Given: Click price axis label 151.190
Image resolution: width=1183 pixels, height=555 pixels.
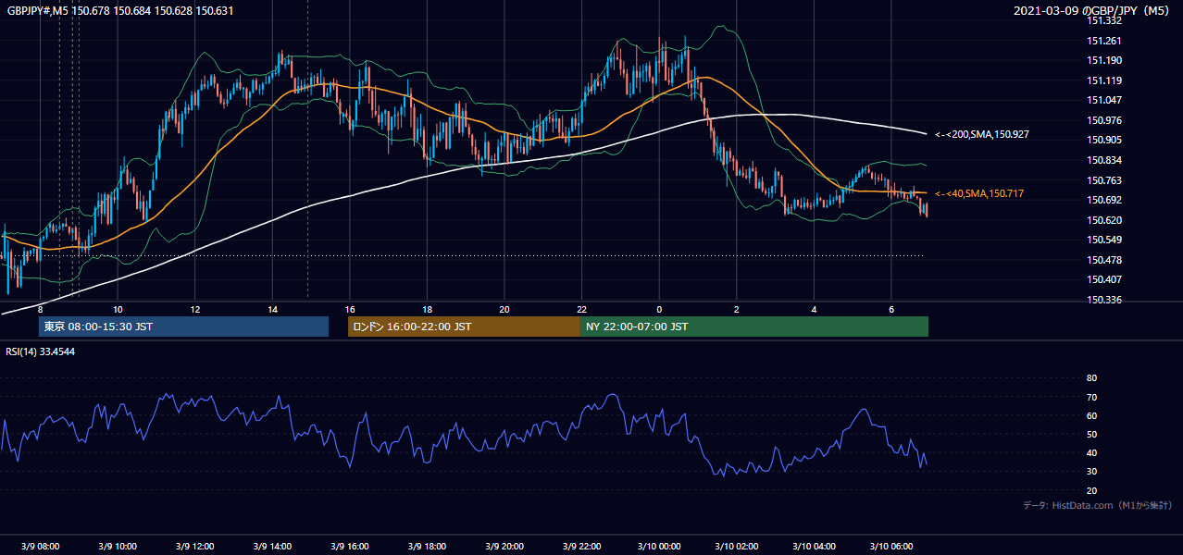Looking at the screenshot, I should click(1104, 60).
